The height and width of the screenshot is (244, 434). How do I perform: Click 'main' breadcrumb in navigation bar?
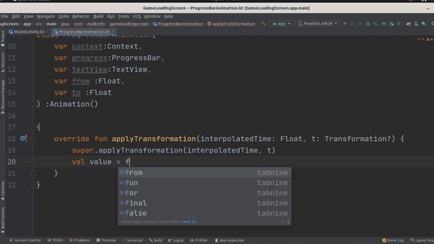(52, 24)
